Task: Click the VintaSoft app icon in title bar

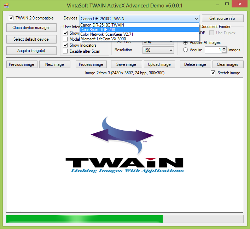Action: pyautogui.click(x=6, y=6)
